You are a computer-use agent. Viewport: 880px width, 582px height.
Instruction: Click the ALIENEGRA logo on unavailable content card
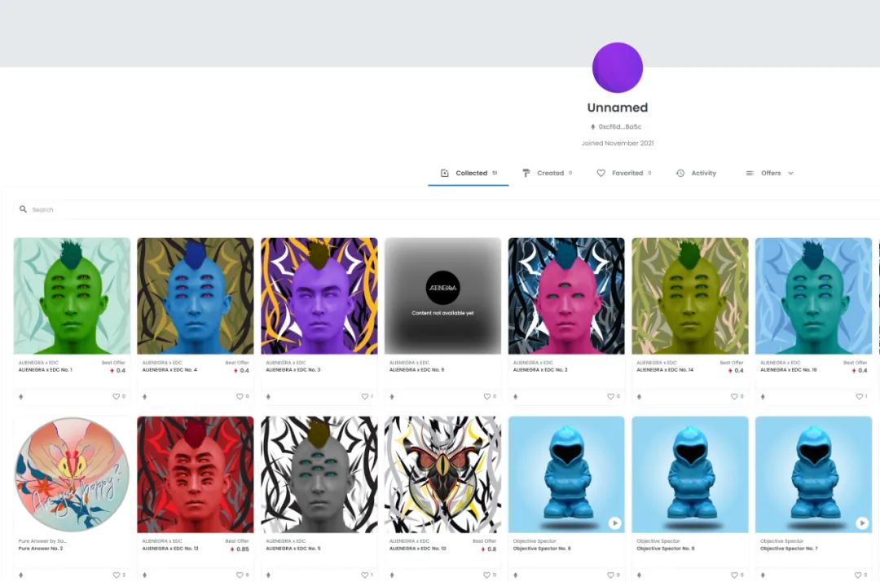click(x=442, y=288)
